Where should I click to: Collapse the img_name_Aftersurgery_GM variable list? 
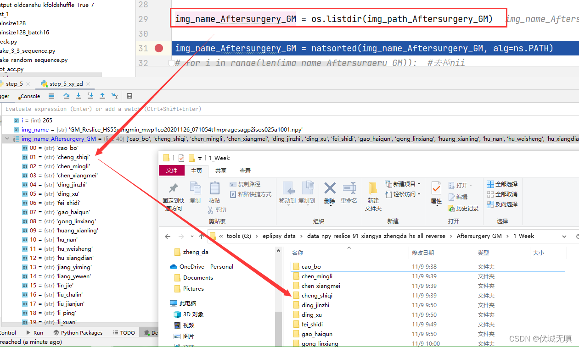[7, 138]
